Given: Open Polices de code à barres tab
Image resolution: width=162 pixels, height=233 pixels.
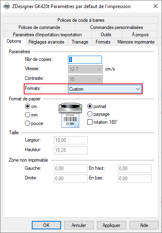Looking at the screenshot, I should (x=81, y=20).
